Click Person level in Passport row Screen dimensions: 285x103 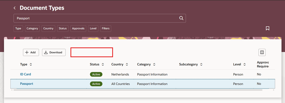238,84
